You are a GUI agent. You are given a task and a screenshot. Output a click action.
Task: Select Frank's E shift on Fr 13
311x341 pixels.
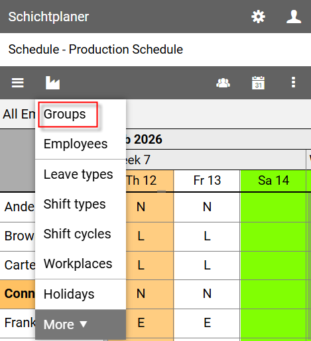pos(207,323)
